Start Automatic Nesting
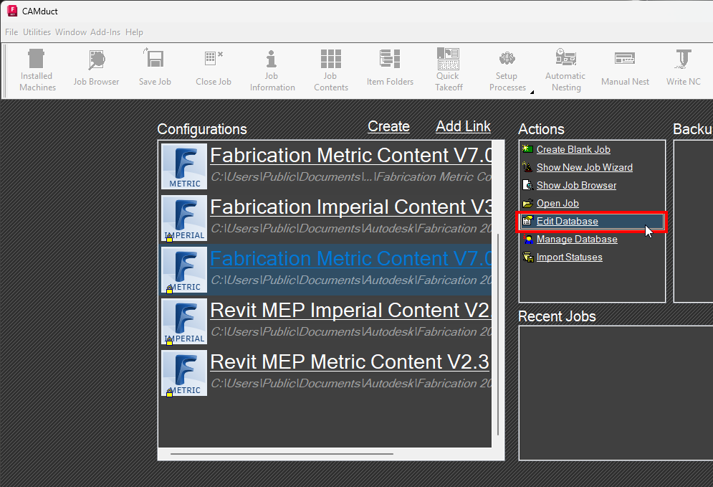The height and width of the screenshot is (487, 713). 565,68
